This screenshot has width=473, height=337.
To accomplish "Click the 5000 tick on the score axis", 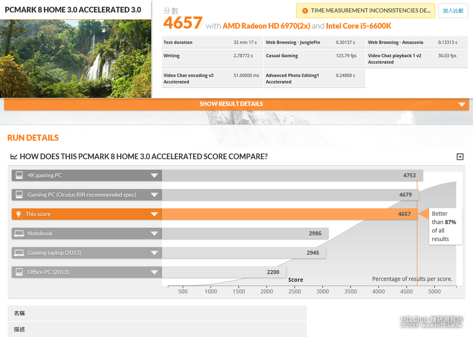I will [434, 291].
